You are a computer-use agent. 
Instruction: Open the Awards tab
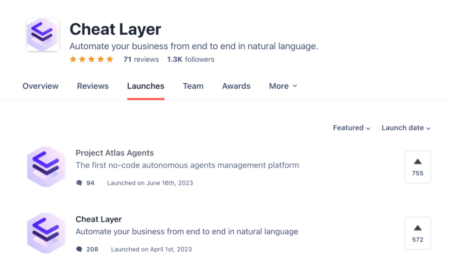[x=236, y=86]
